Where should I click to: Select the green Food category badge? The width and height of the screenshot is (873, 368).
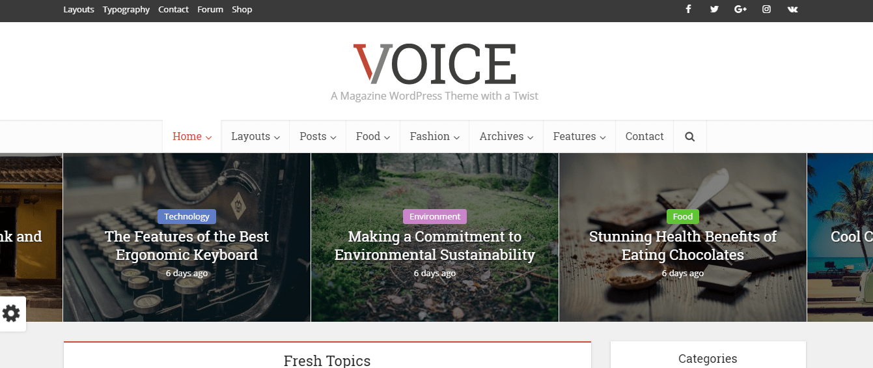pos(683,216)
